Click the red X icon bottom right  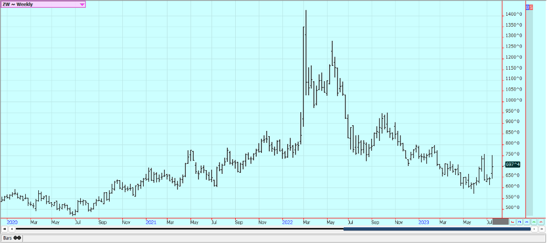pos(541,222)
